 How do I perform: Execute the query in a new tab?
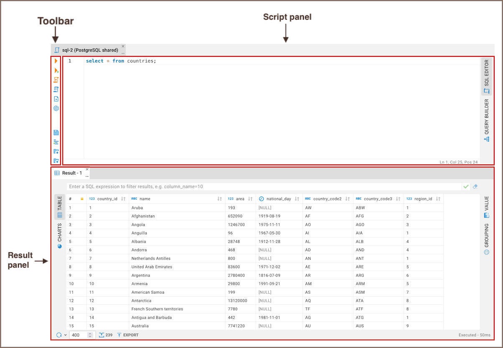pyautogui.click(x=56, y=71)
